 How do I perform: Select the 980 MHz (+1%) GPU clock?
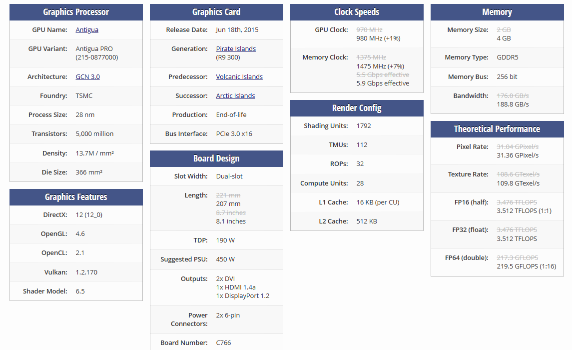378,38
